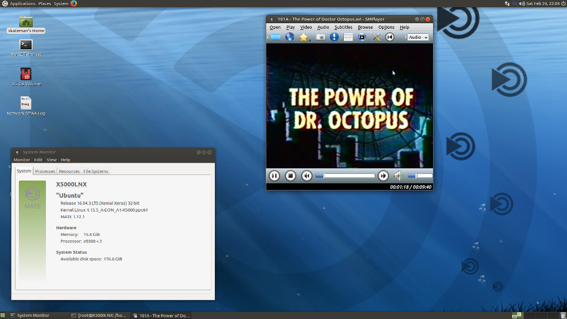
Task: Click the MATE Terminal desktop icon
Action: pyautogui.click(x=26, y=48)
